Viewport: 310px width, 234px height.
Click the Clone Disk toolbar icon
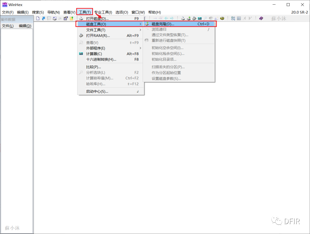click(x=189, y=18)
